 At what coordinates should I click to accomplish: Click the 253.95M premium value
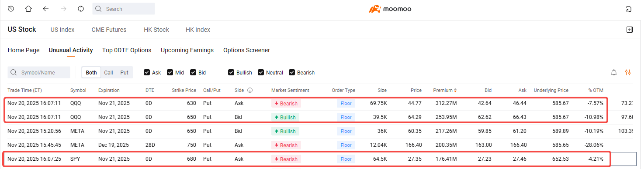[445, 118]
